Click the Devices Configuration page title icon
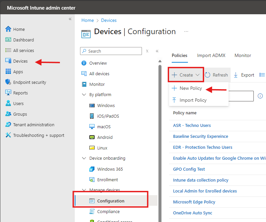This screenshot has height=222, width=266. coord(86,34)
